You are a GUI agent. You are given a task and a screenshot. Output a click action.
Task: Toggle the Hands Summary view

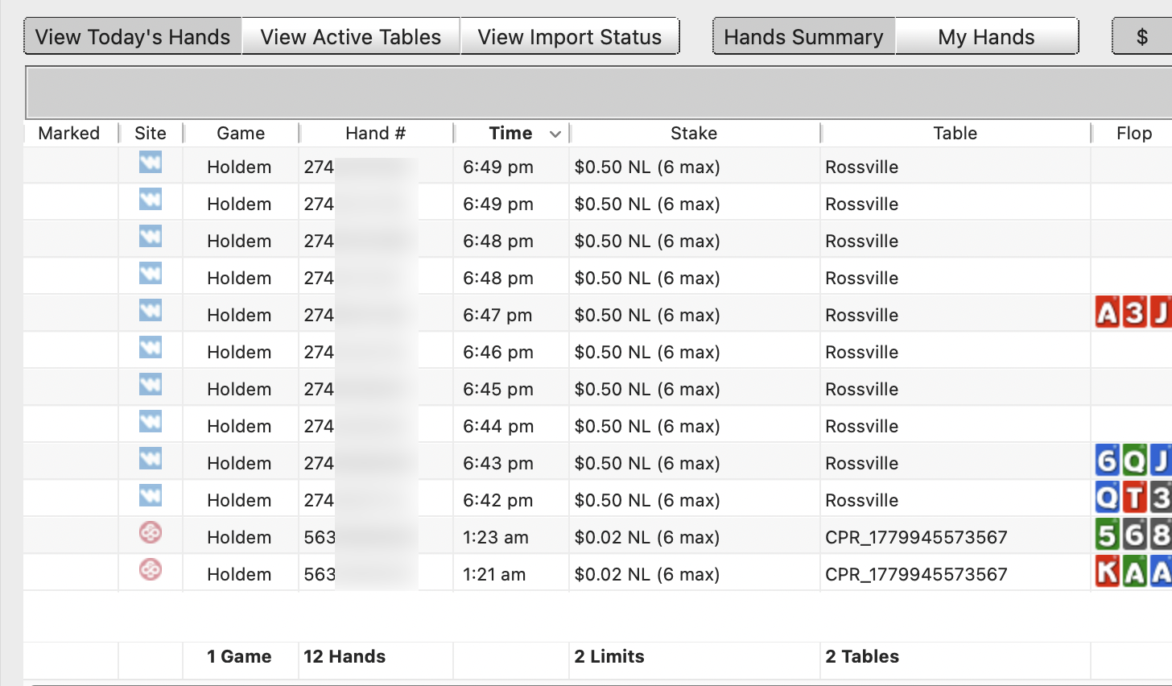[804, 37]
